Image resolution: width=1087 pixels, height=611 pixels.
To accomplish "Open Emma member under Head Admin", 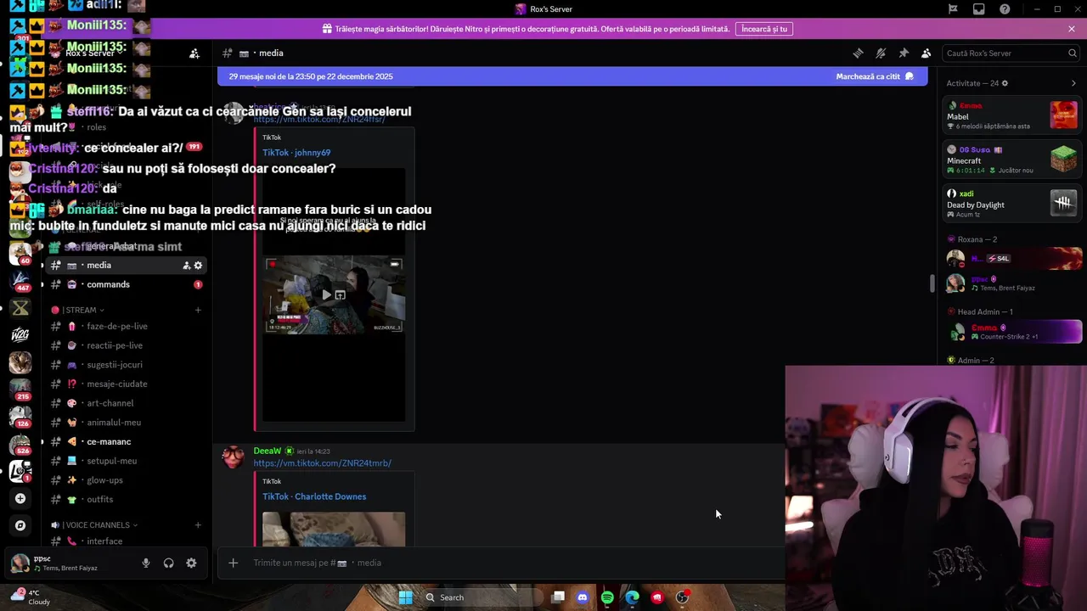I will (1012, 332).
